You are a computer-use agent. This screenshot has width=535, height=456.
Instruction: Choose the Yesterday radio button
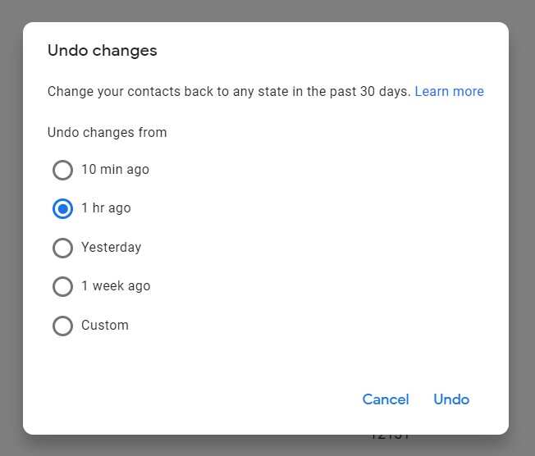(x=62, y=248)
